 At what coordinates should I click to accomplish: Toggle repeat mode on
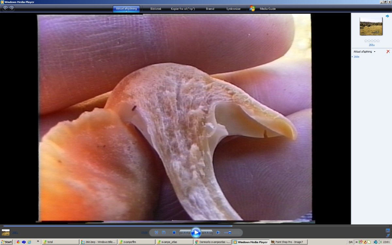coord(164,233)
